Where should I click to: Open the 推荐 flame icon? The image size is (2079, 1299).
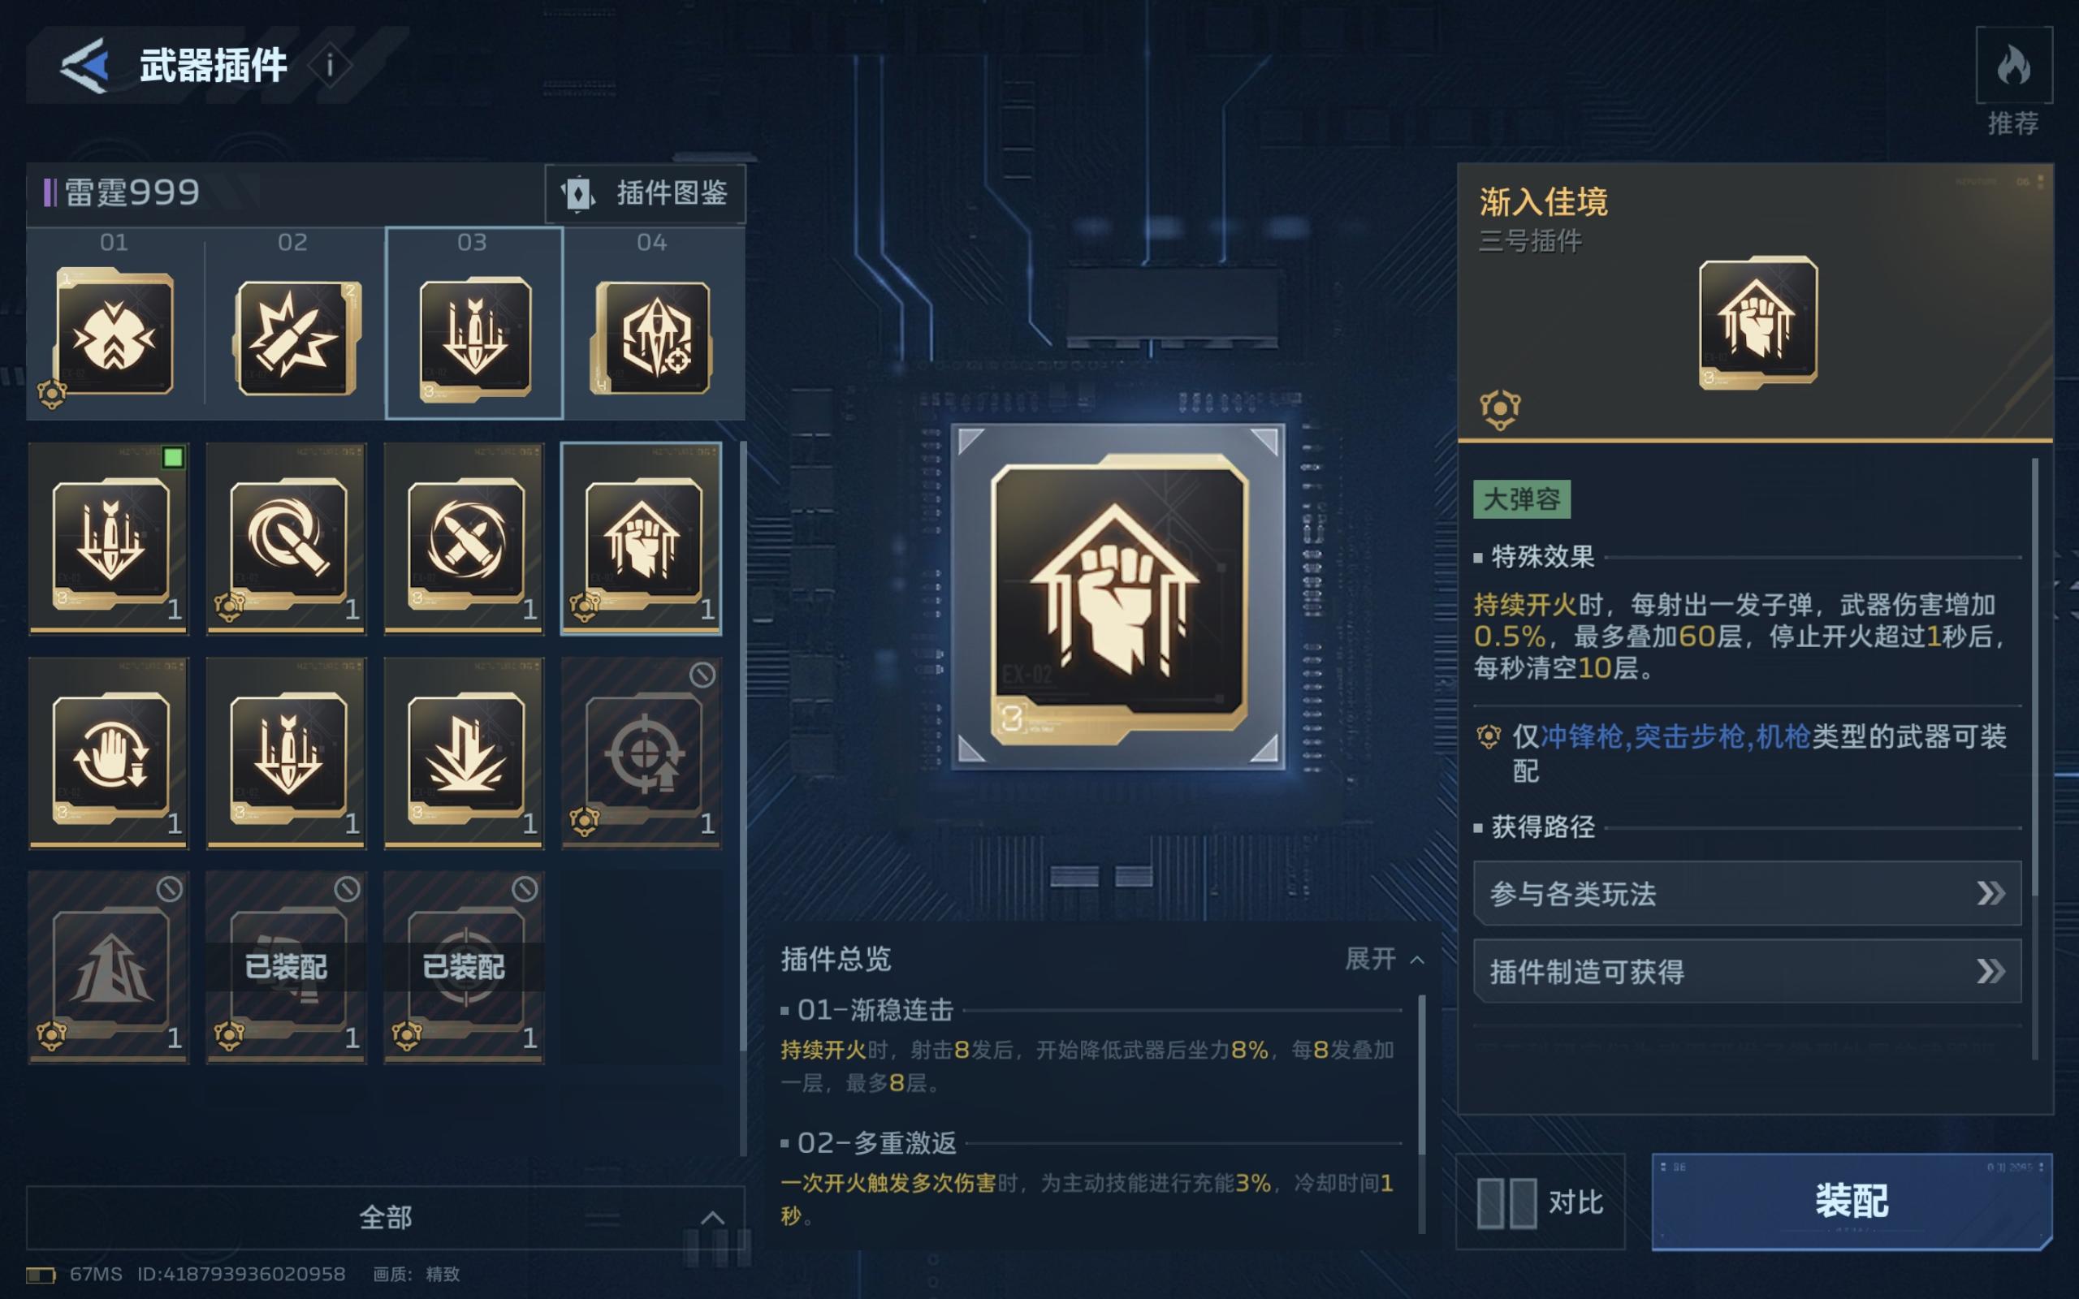point(2013,65)
